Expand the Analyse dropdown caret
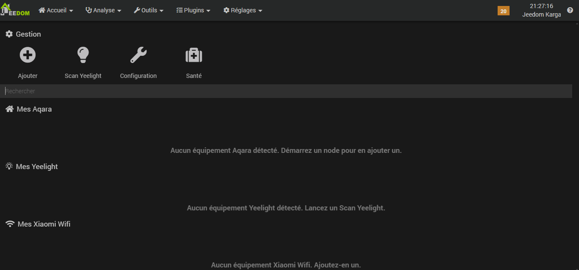 tap(119, 11)
